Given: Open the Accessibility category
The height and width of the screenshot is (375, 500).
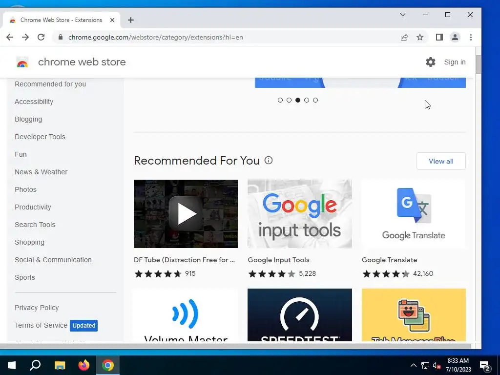Looking at the screenshot, I should coord(34,102).
